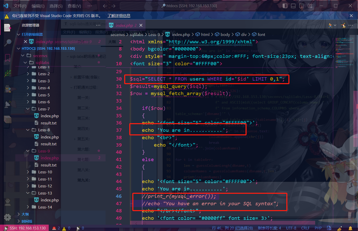
Task: Open the Accounts icon in activity bar
Action: point(8,202)
